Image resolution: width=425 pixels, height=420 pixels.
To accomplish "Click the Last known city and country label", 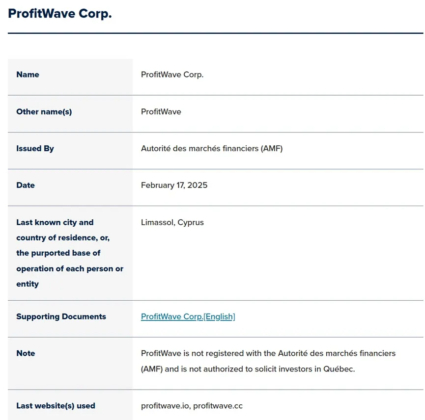I will [70, 253].
